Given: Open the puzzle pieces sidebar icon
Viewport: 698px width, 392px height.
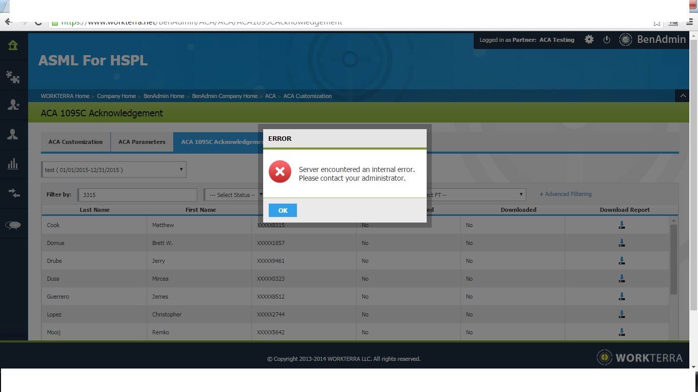Looking at the screenshot, I should [13, 76].
